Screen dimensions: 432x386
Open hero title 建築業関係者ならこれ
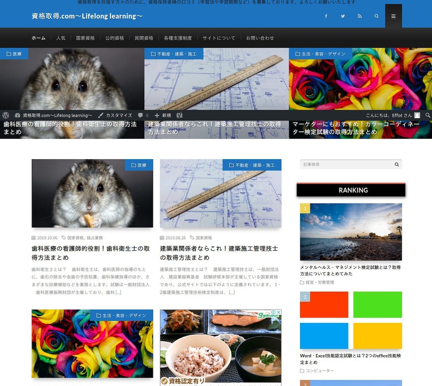(x=215, y=128)
